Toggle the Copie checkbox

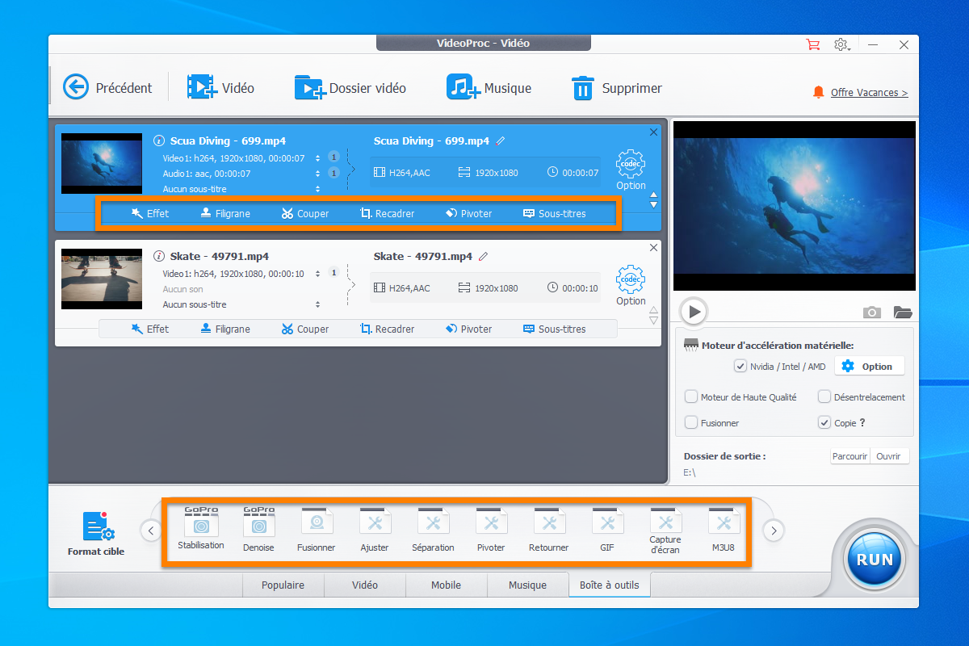(824, 422)
